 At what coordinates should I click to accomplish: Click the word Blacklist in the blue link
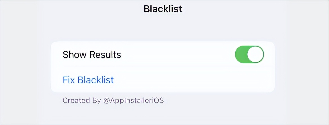pyautogui.click(x=96, y=80)
